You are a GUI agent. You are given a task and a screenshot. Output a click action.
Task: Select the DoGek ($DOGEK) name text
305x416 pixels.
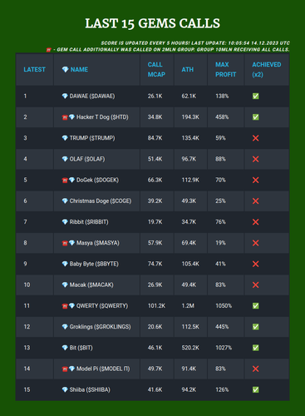[97, 180]
